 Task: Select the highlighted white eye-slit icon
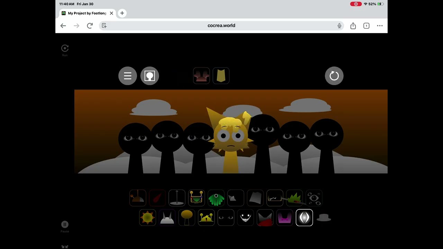[x=304, y=218]
